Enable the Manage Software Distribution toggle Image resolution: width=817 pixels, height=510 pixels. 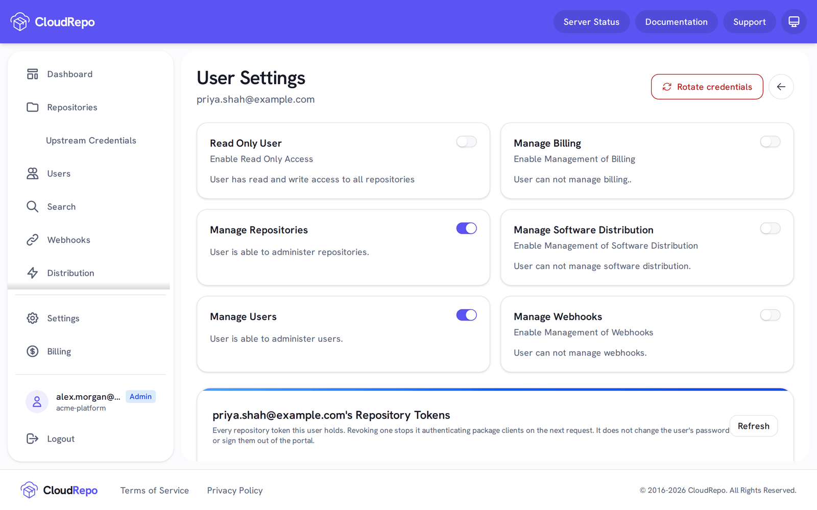(770, 228)
